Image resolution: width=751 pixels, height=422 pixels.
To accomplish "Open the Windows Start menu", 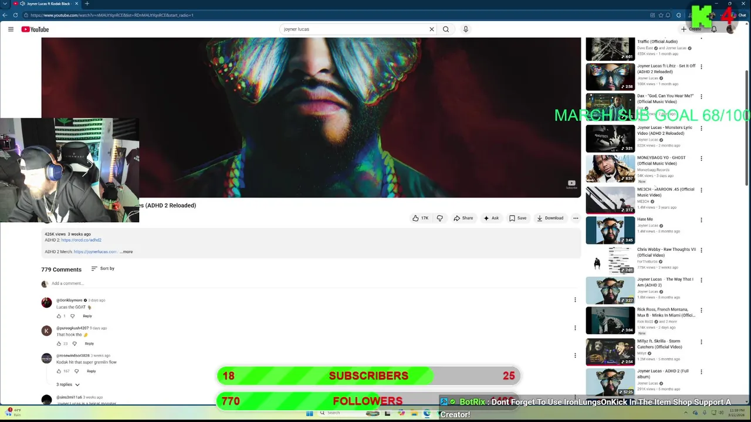I will pyautogui.click(x=309, y=413).
